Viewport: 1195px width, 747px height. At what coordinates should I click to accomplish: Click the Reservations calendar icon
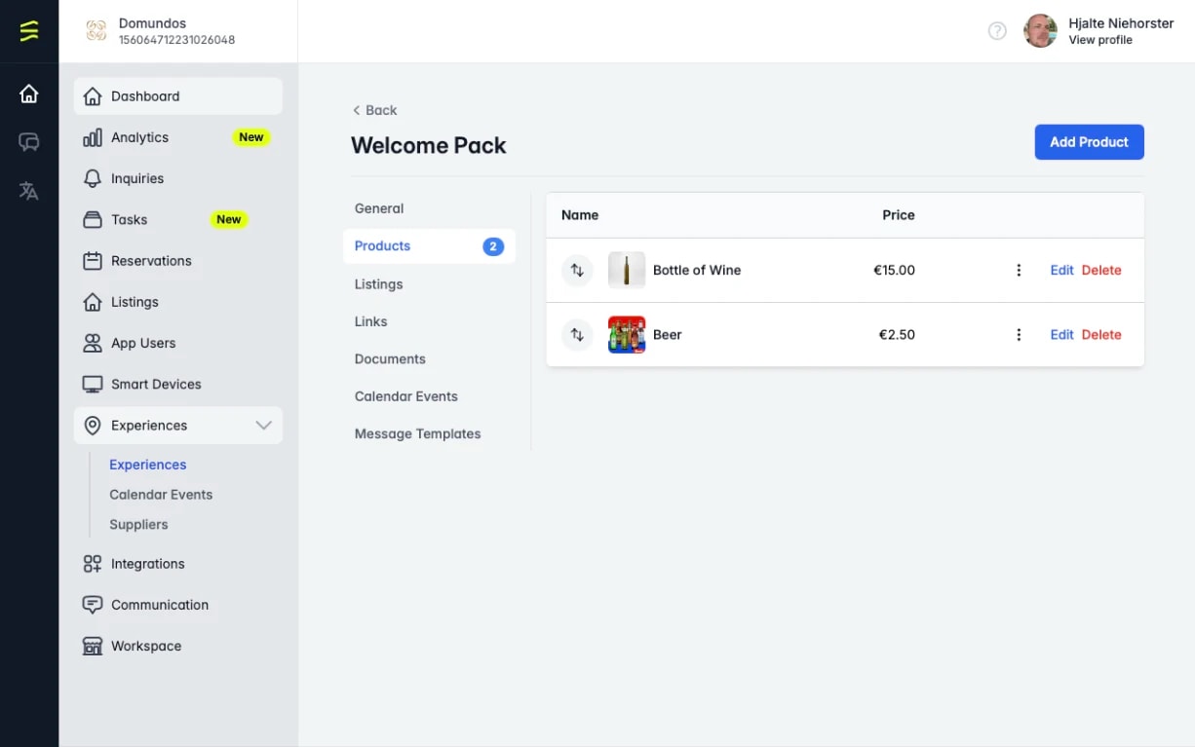pyautogui.click(x=93, y=261)
